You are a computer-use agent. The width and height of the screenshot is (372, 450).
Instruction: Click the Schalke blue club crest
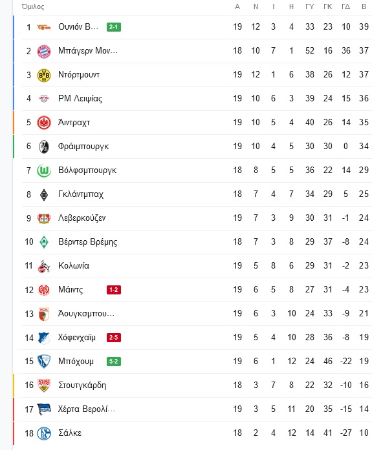44,433
